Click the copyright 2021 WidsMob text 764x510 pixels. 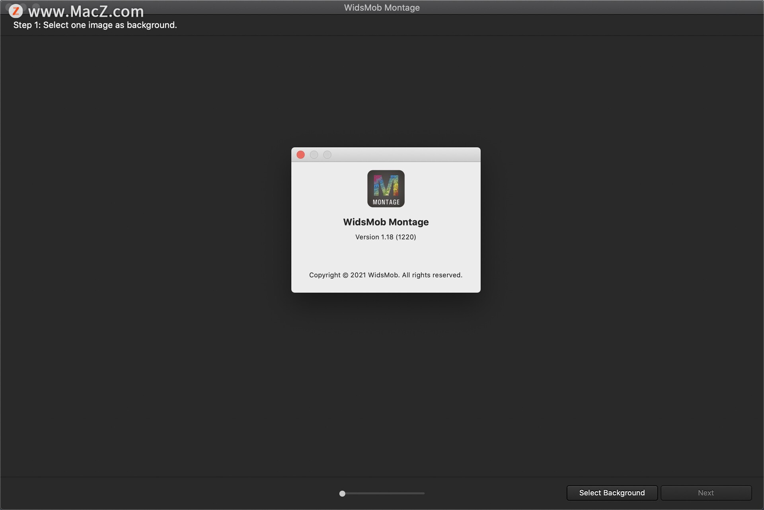pyautogui.click(x=386, y=275)
